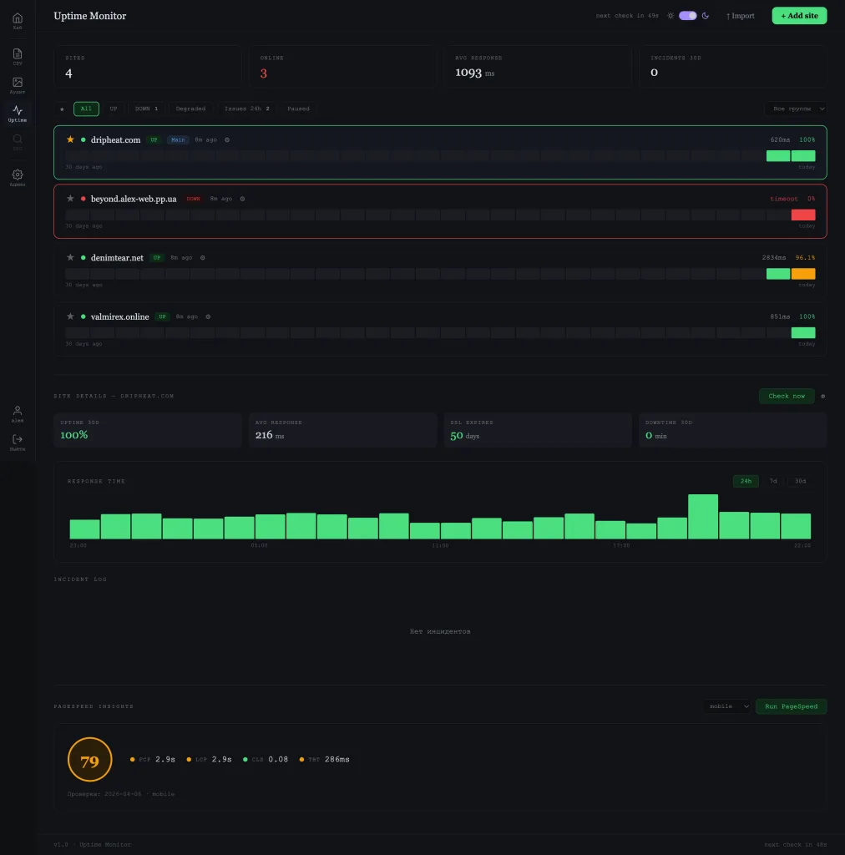Open settings gear for beyond.alex-web.pp.ua

point(243,199)
